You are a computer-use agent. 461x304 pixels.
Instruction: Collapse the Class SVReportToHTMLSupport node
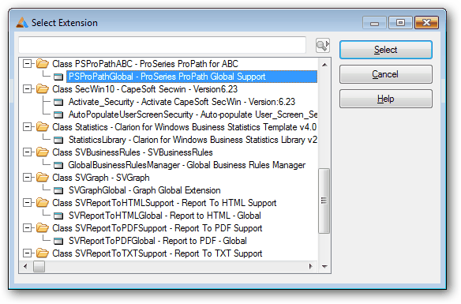point(27,203)
